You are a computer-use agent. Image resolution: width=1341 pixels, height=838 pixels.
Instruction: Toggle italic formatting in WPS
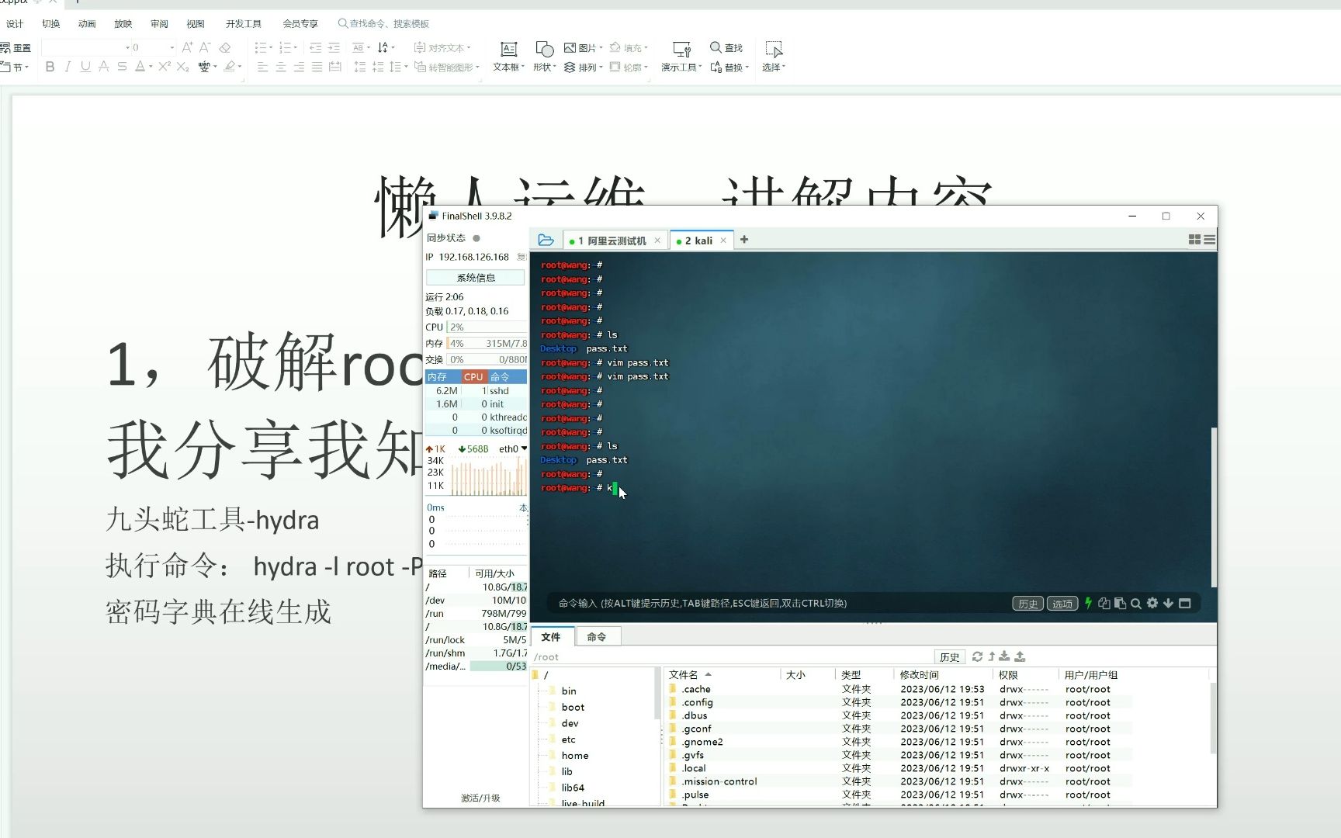[x=68, y=67]
